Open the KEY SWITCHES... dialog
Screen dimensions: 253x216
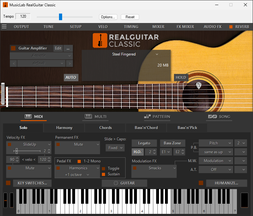(x=32, y=183)
